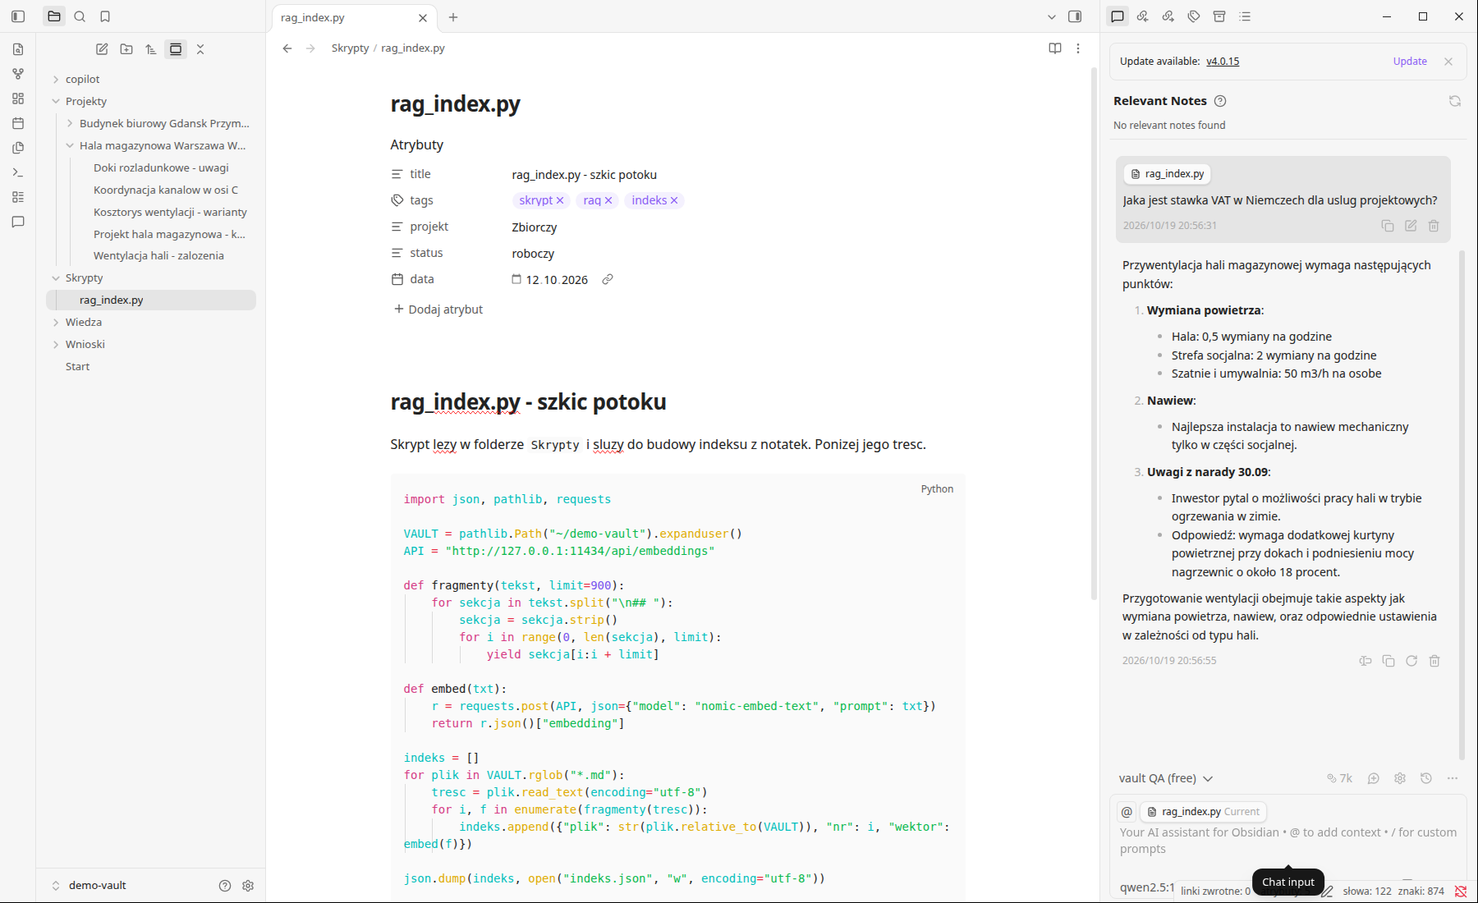Open the search pane icon
Image resolution: width=1478 pixels, height=903 pixels.
[80, 16]
